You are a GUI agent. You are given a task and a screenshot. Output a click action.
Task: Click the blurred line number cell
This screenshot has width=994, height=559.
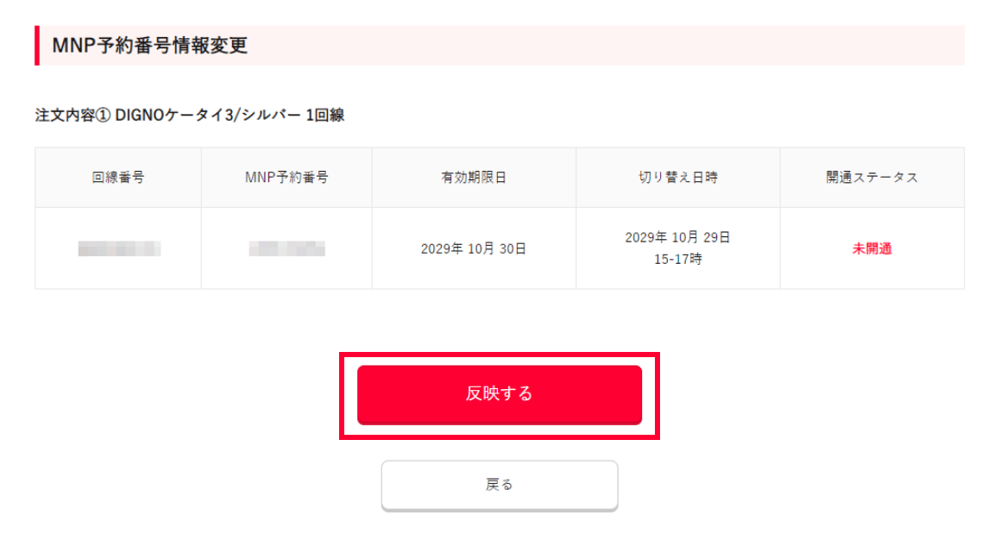[119, 249]
